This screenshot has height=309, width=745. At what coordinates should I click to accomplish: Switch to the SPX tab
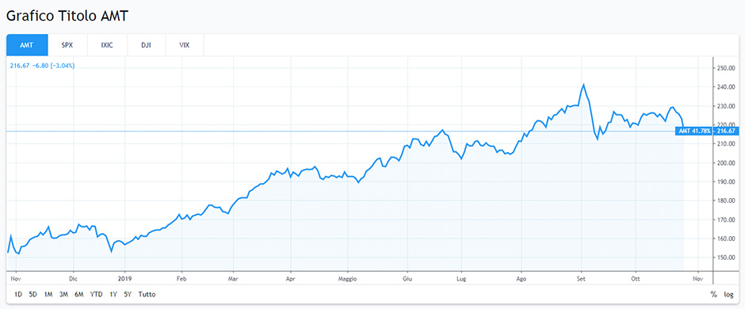tap(67, 45)
